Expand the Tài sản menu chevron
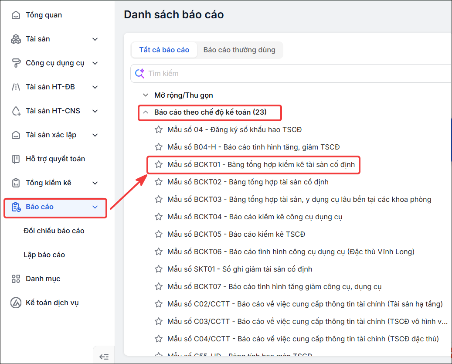The width and height of the screenshot is (452, 364). point(95,39)
